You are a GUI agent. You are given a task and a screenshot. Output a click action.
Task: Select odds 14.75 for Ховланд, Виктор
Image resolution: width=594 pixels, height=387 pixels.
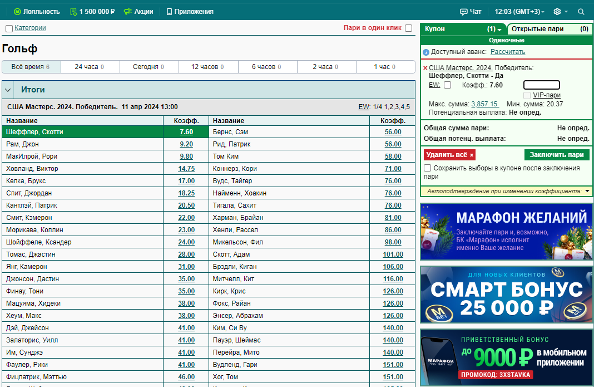tap(186, 169)
